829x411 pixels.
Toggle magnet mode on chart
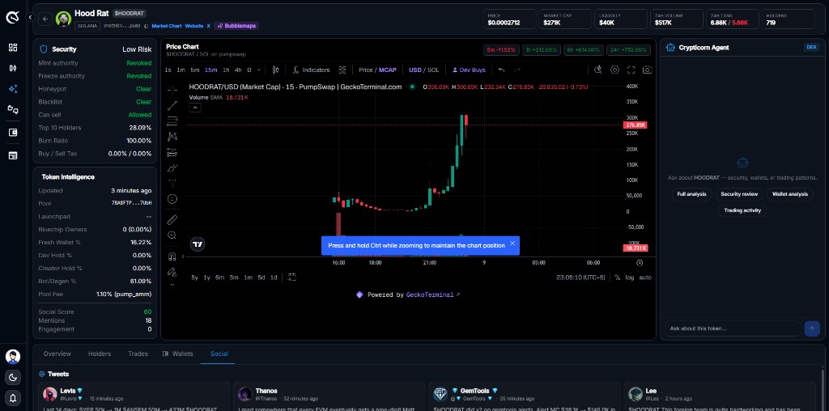pyautogui.click(x=172, y=256)
